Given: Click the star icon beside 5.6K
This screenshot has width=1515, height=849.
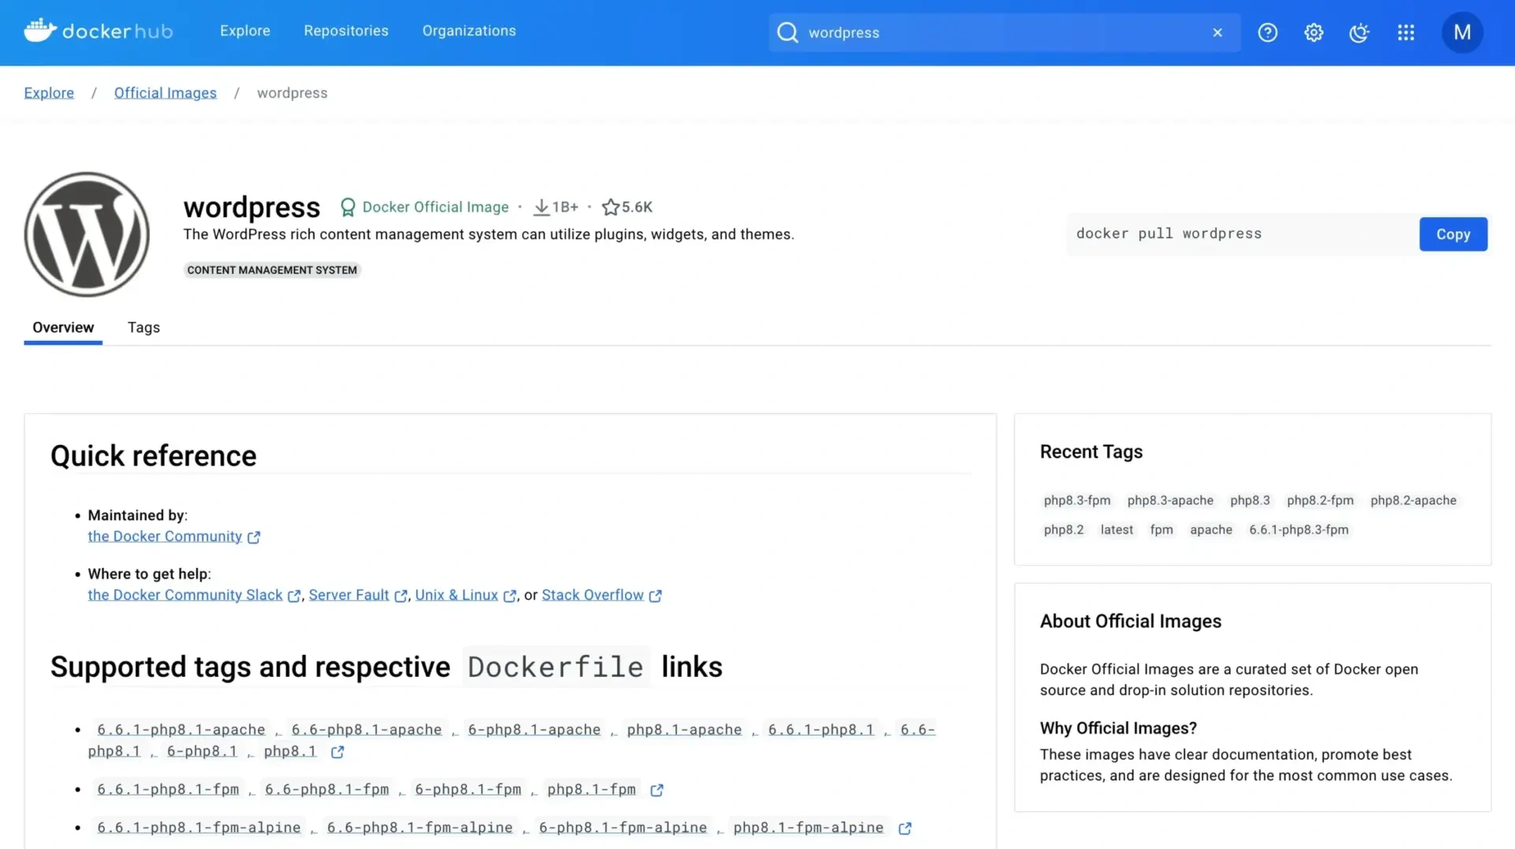Looking at the screenshot, I should click(x=610, y=207).
